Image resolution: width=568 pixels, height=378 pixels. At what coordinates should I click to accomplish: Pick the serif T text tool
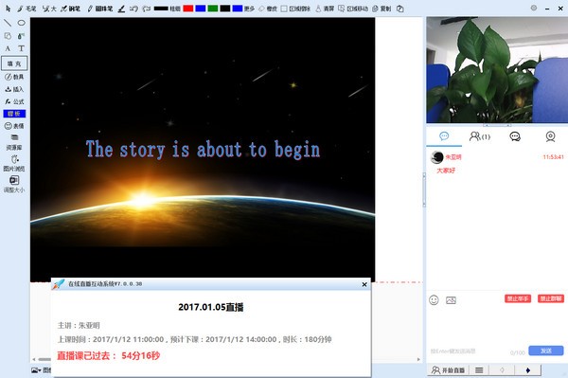(x=22, y=48)
